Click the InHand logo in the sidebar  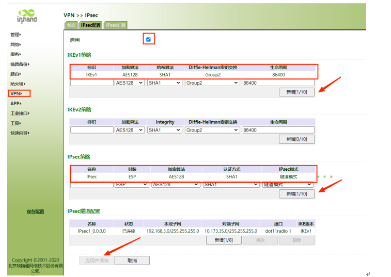coord(27,15)
